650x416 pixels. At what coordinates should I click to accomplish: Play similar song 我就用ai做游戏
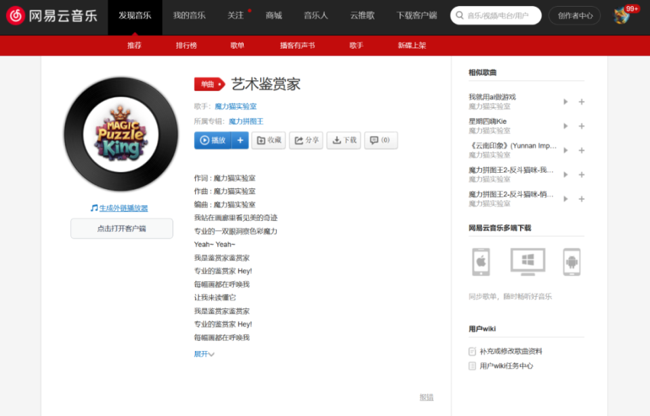[x=565, y=102]
